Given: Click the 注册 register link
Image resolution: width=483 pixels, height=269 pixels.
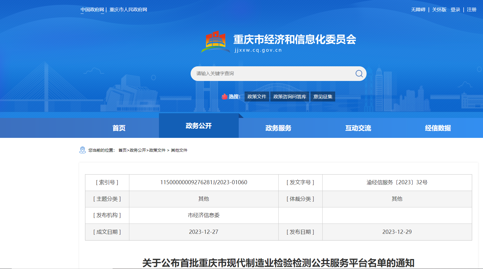Looking at the screenshot, I should (x=472, y=10).
